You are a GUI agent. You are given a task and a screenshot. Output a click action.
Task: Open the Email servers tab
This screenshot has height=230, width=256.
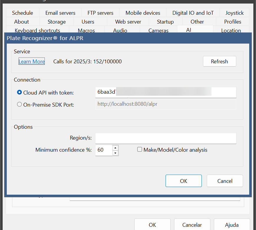click(x=60, y=13)
